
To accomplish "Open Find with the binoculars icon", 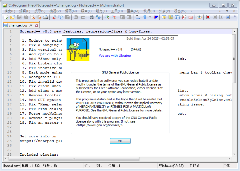I will 91,17.
